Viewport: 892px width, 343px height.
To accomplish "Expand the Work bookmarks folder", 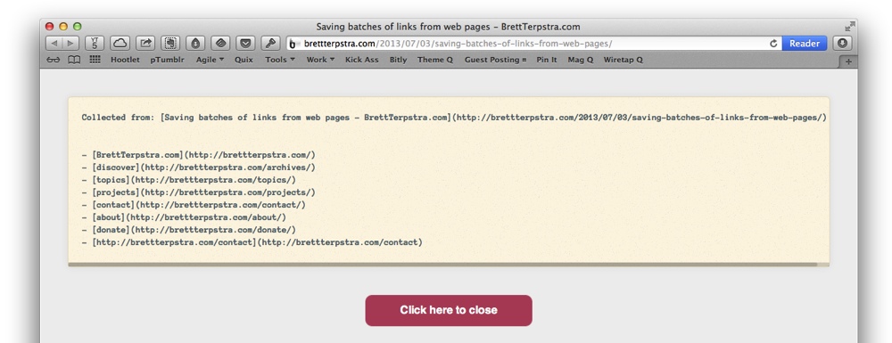I will (x=320, y=60).
